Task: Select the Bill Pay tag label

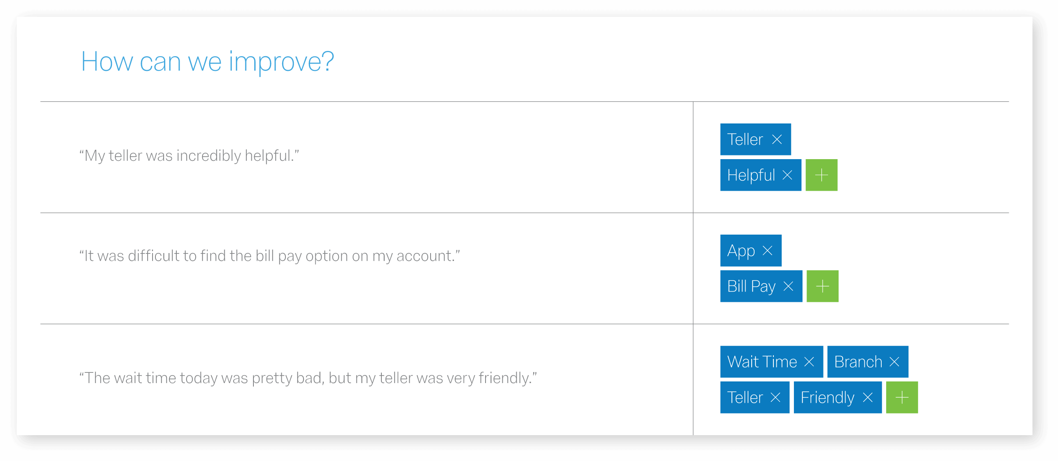Action: (x=751, y=287)
